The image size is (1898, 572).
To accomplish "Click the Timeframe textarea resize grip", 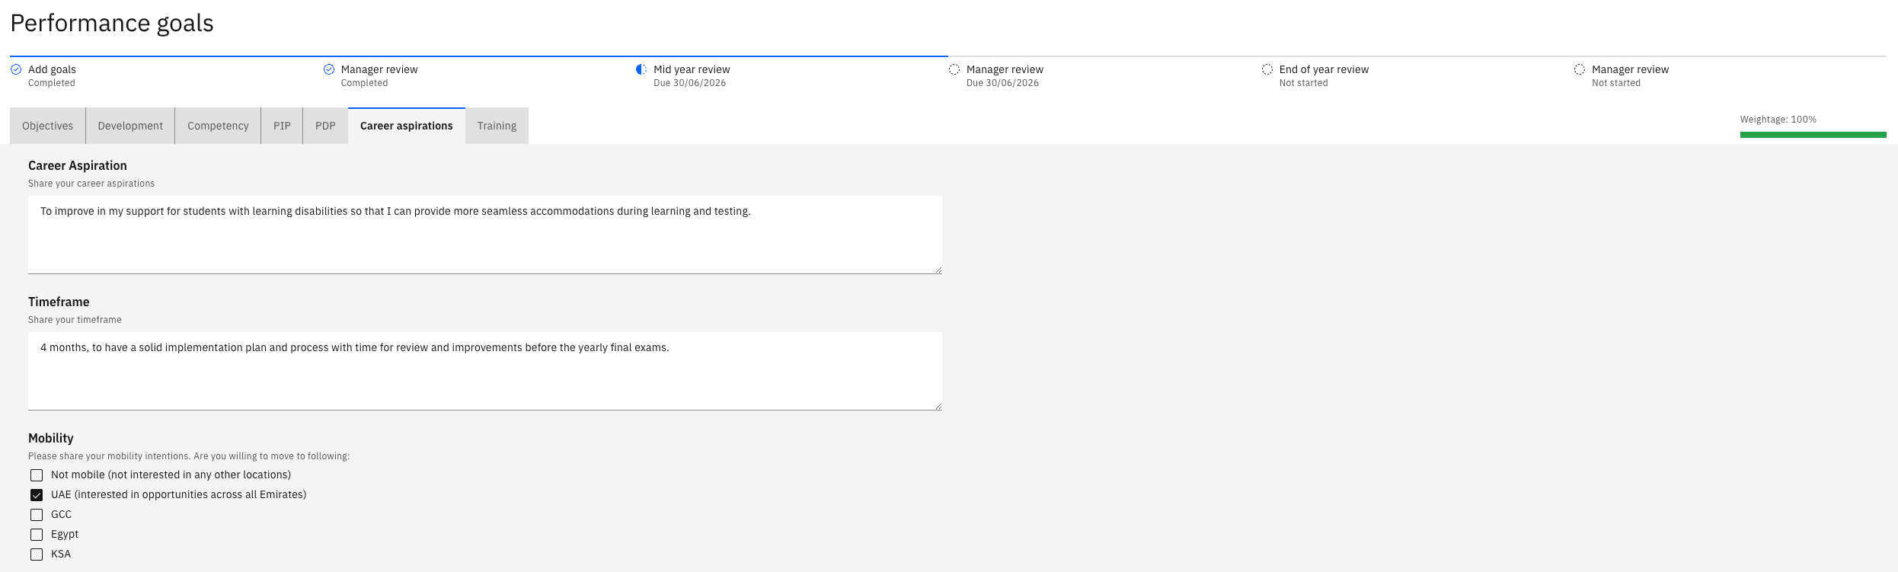I will (x=938, y=406).
